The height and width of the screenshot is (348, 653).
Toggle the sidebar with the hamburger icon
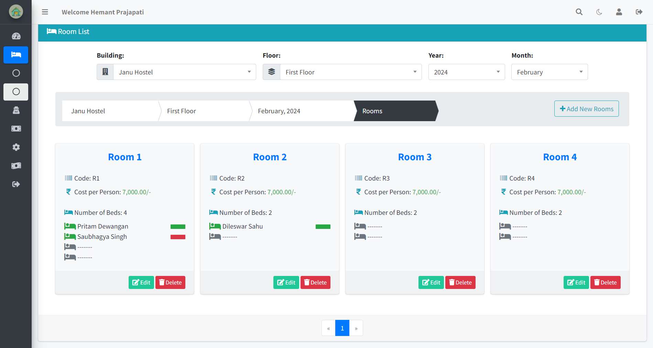(45, 12)
